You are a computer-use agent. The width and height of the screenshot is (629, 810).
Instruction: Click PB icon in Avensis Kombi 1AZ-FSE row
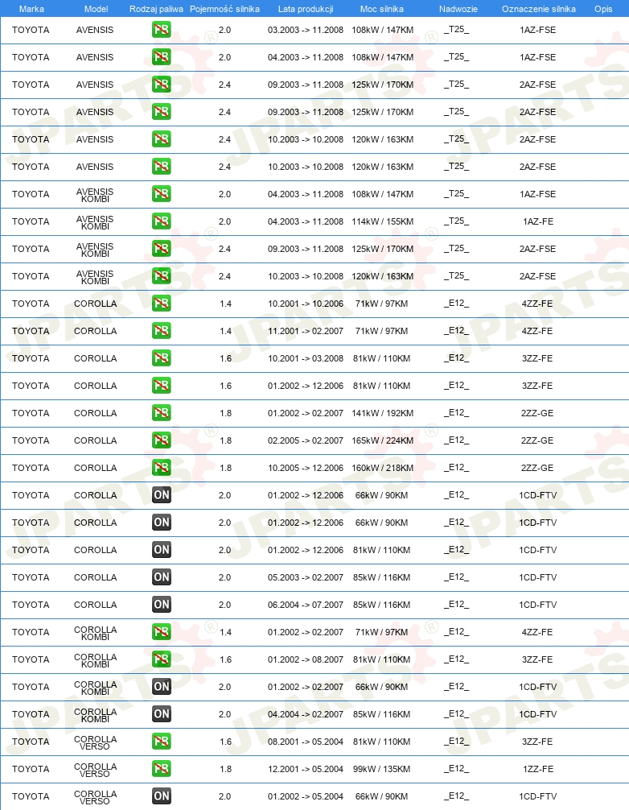pyautogui.click(x=162, y=194)
